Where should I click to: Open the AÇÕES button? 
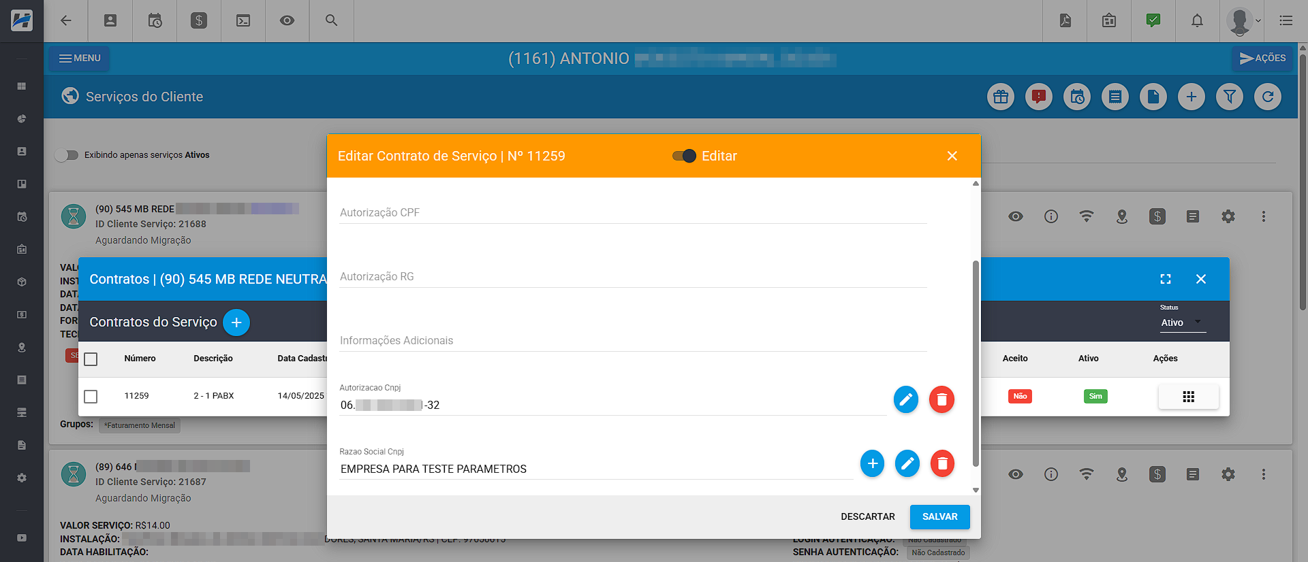[x=1262, y=59]
